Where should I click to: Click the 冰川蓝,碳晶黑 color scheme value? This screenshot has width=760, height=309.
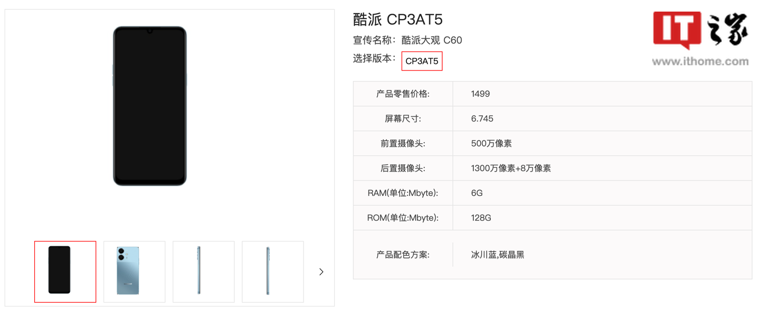pyautogui.click(x=497, y=255)
